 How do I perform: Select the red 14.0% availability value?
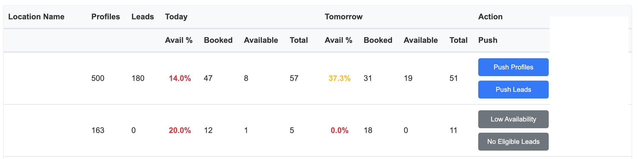tap(180, 78)
